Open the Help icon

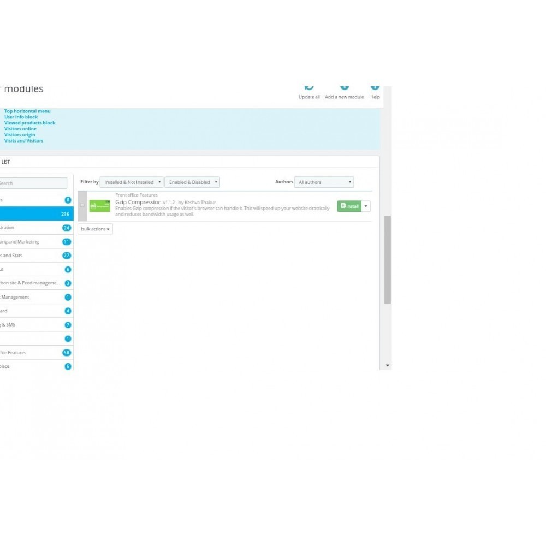click(375, 87)
